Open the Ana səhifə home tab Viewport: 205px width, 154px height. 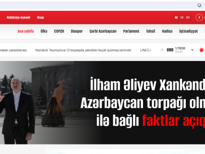(26, 31)
